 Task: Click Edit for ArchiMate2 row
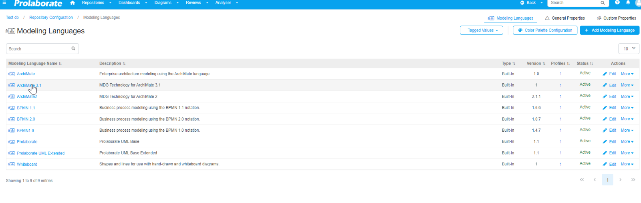tap(613, 96)
